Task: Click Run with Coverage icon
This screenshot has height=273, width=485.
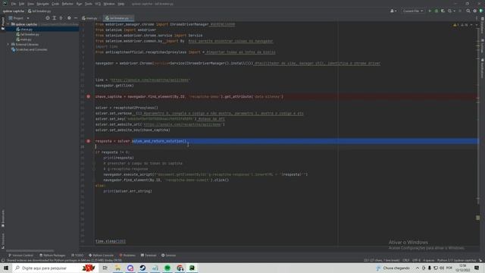Action: point(443,11)
